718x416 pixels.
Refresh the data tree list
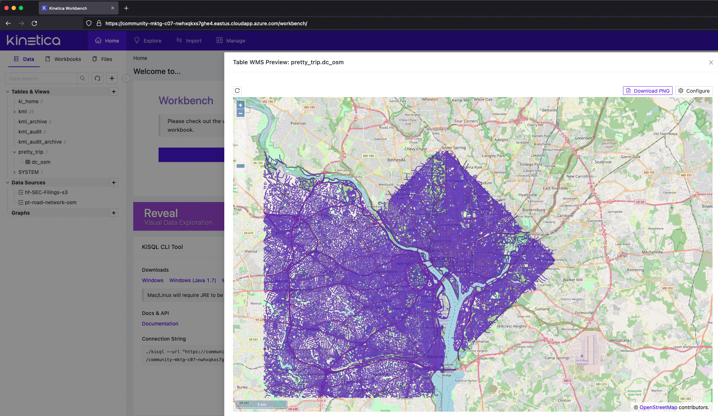click(x=98, y=78)
